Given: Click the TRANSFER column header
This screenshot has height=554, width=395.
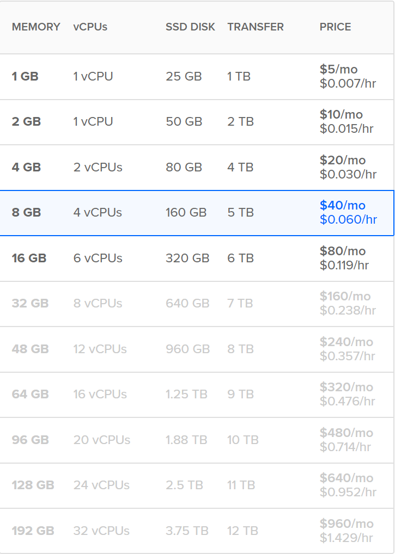Looking at the screenshot, I should tap(256, 27).
